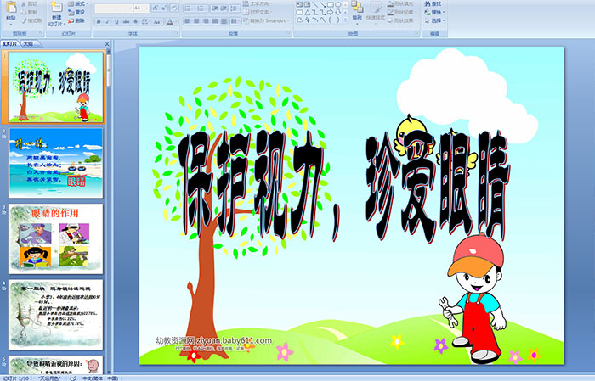Close the slides/outline pane
The width and height of the screenshot is (595, 381).
107,44
